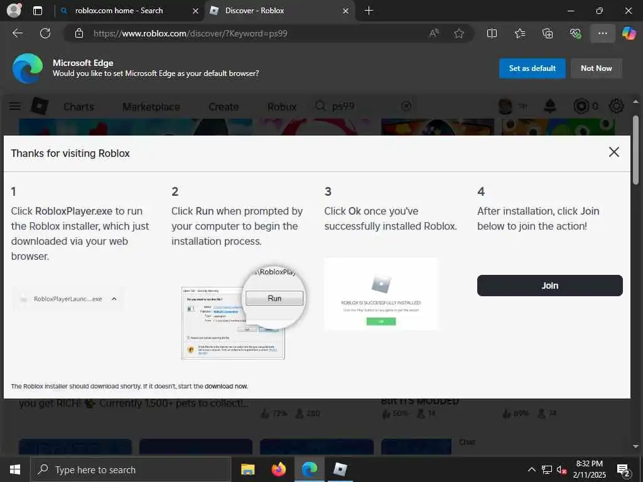Close the Discover - Roblox tab

pos(346,11)
